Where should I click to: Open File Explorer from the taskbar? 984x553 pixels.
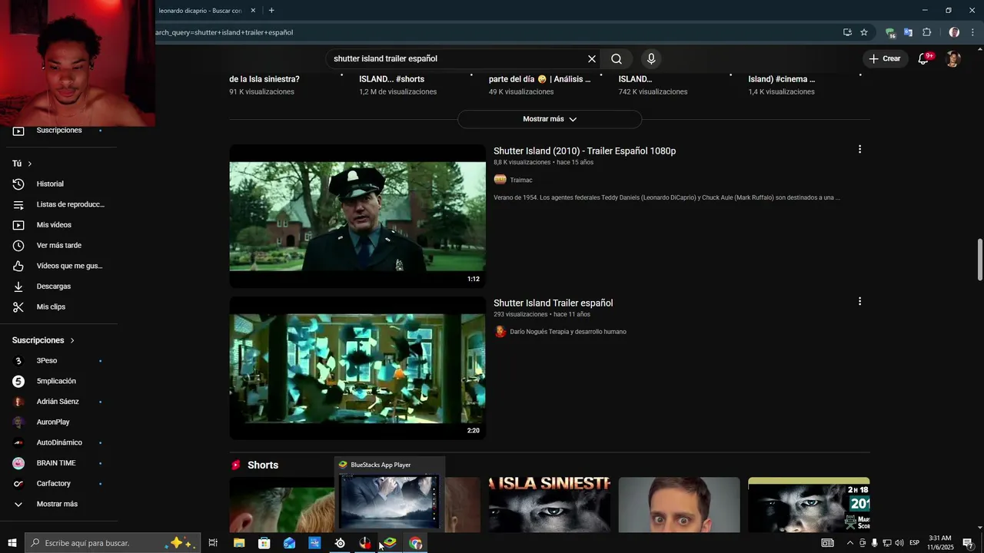coord(239,543)
